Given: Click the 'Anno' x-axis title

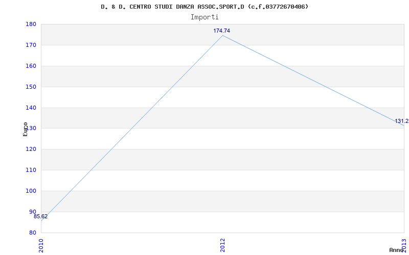Looking at the screenshot, I should [x=397, y=250].
